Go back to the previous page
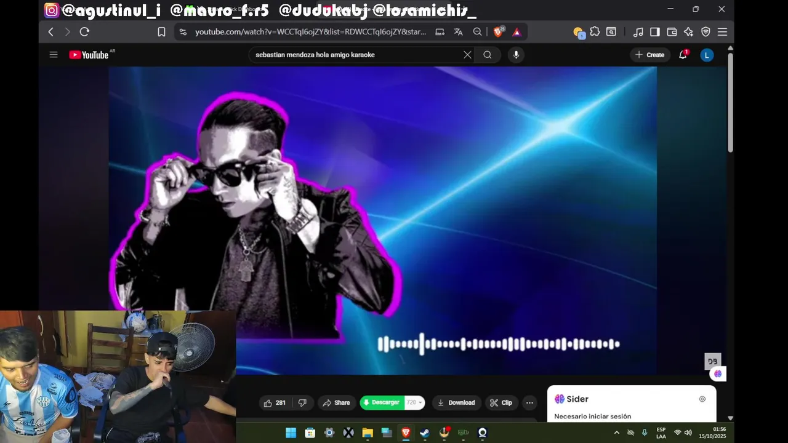The width and height of the screenshot is (788, 443). (x=51, y=32)
